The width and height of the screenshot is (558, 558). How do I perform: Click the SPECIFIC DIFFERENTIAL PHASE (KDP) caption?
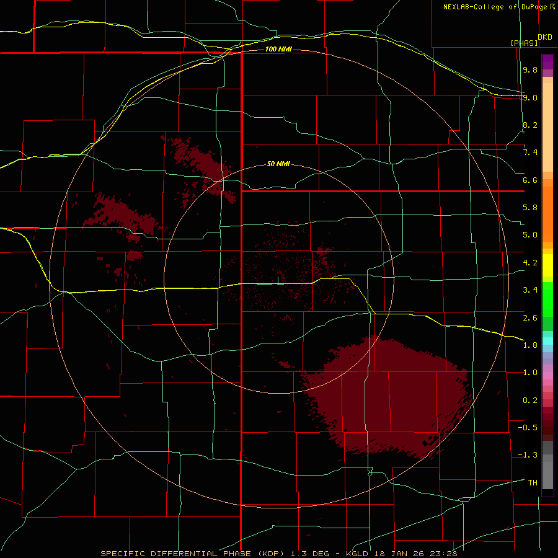point(194,554)
